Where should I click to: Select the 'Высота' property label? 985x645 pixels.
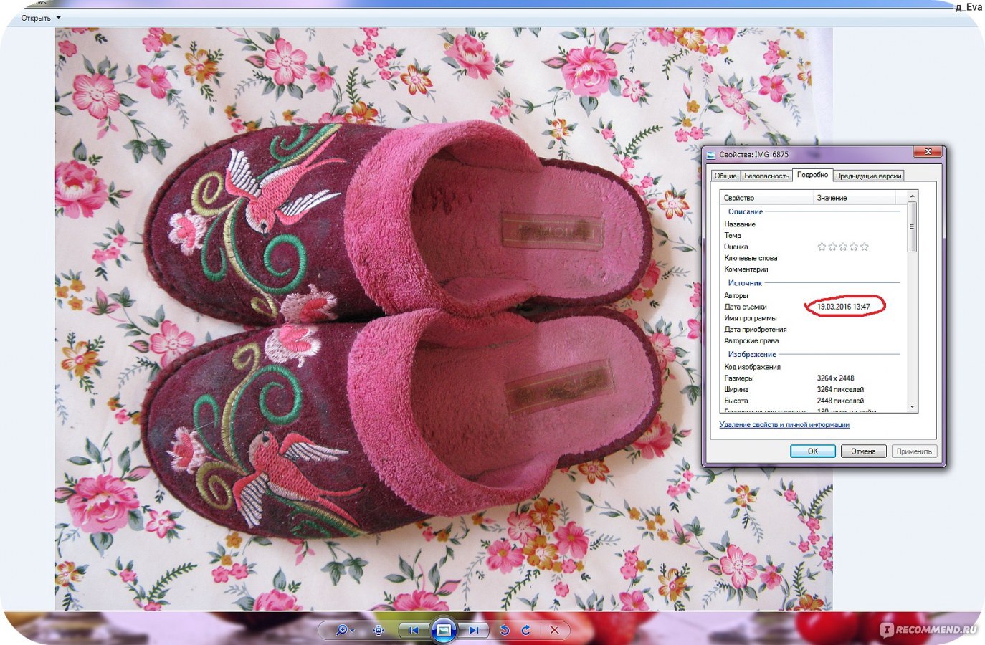pos(736,401)
